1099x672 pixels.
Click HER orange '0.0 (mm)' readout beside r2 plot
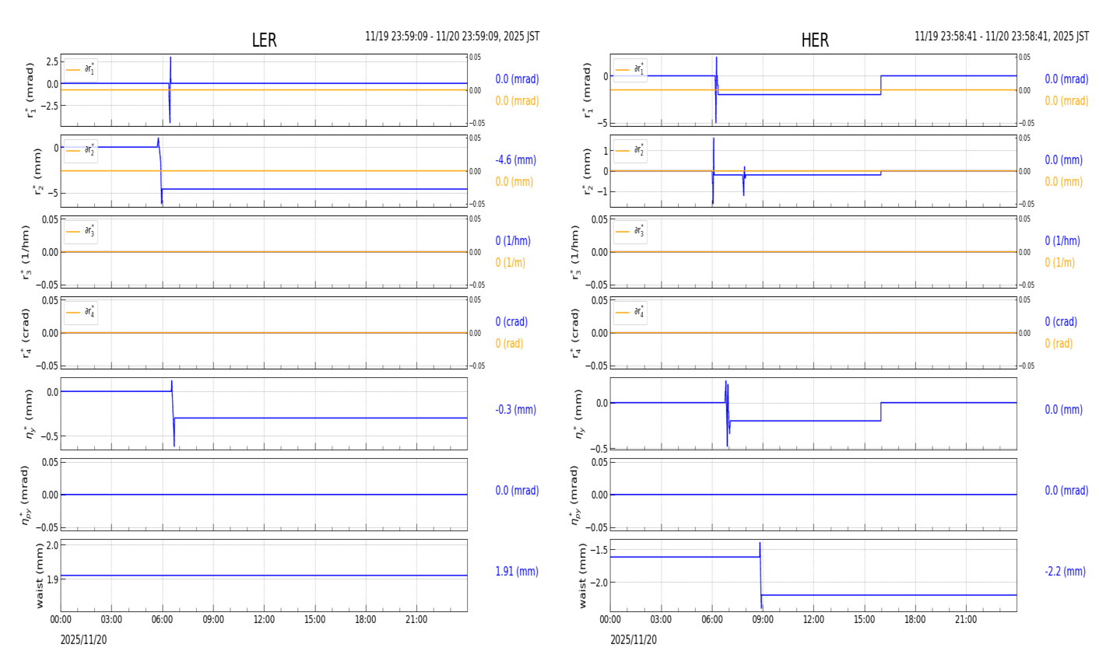pos(1063,182)
